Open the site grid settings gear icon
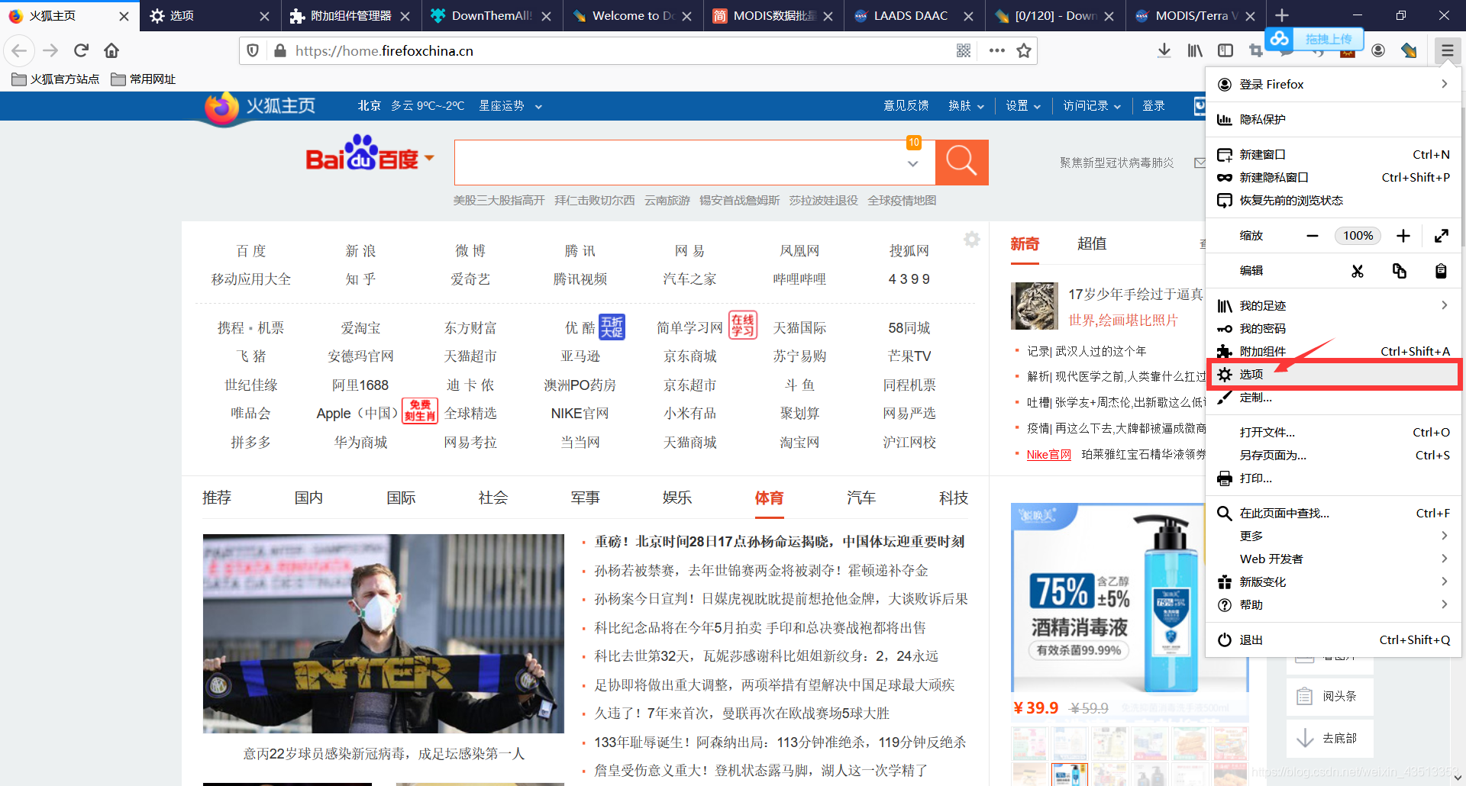 pyautogui.click(x=971, y=240)
